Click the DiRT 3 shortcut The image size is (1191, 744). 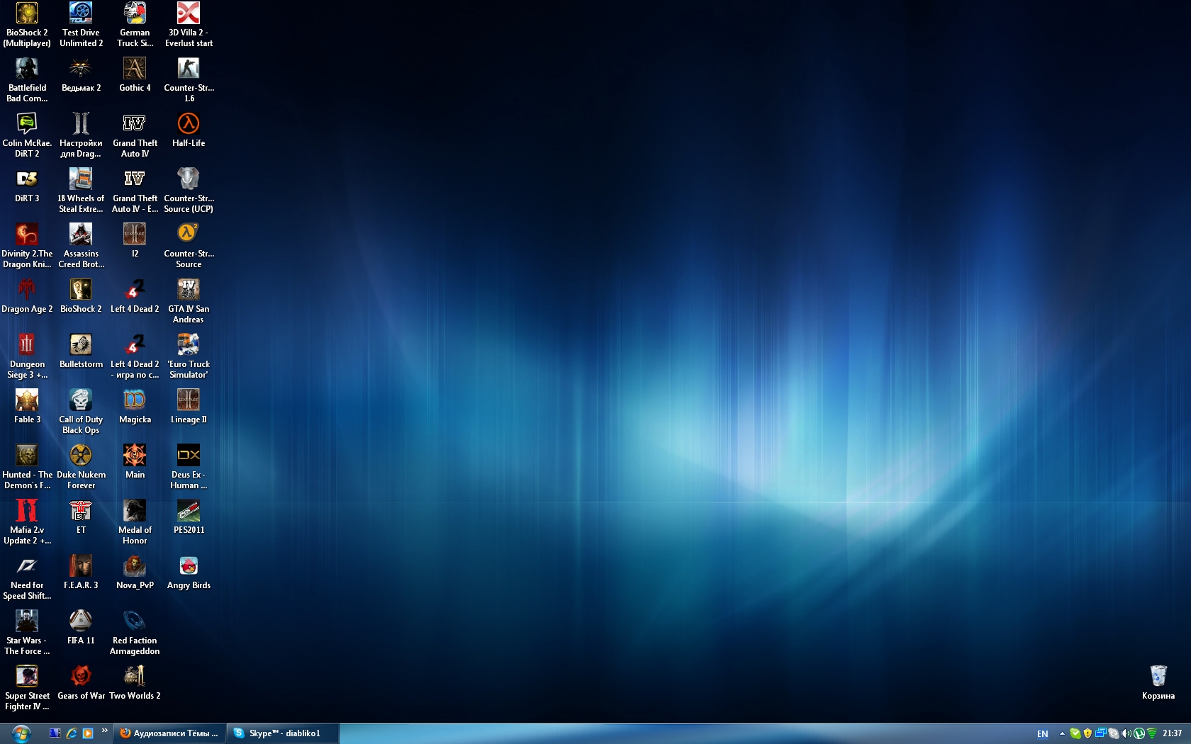(x=27, y=186)
